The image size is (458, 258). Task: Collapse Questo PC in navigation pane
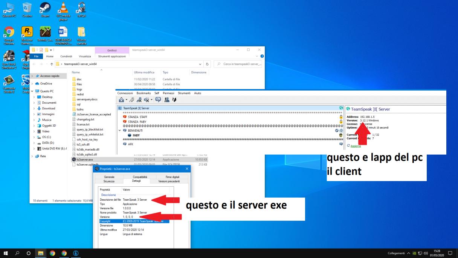32,91
